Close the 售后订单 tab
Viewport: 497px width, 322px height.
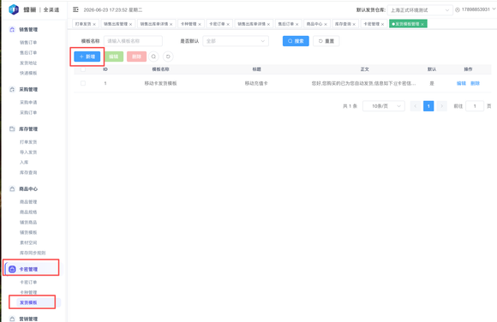point(297,24)
